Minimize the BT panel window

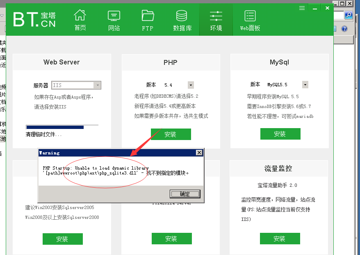point(315,8)
